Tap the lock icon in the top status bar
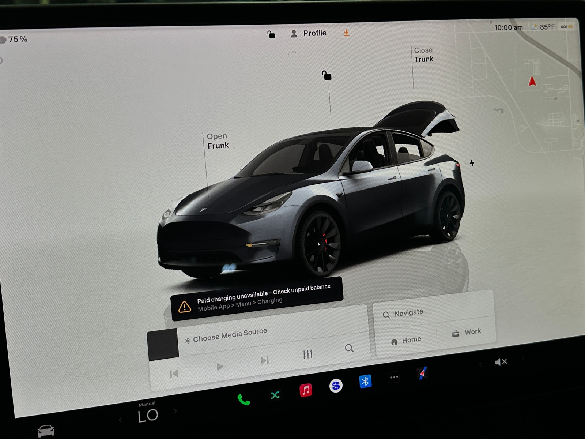 point(271,34)
